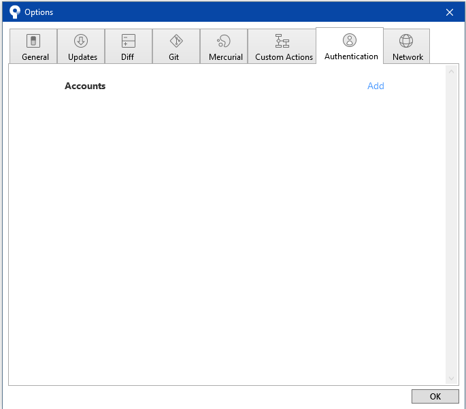Viewport: 466px width, 409px height.
Task: Click the Options title text
Action: click(x=39, y=12)
